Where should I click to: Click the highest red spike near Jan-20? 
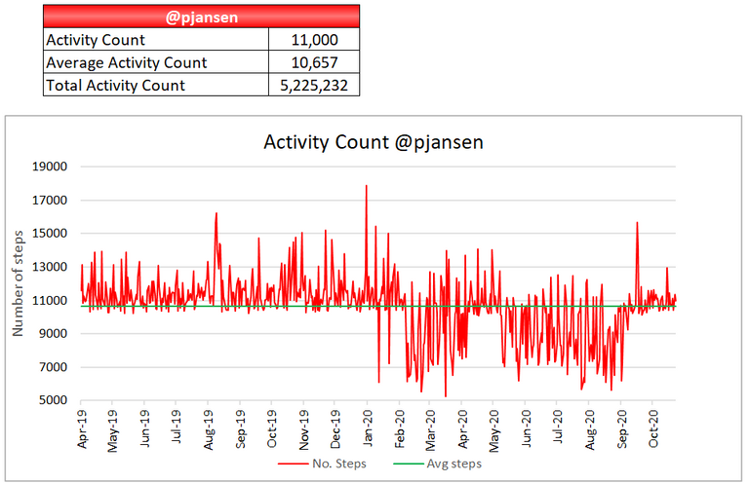[367, 188]
